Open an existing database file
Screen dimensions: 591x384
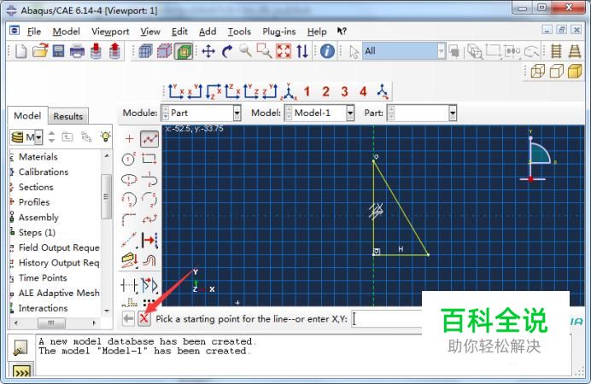(x=40, y=51)
